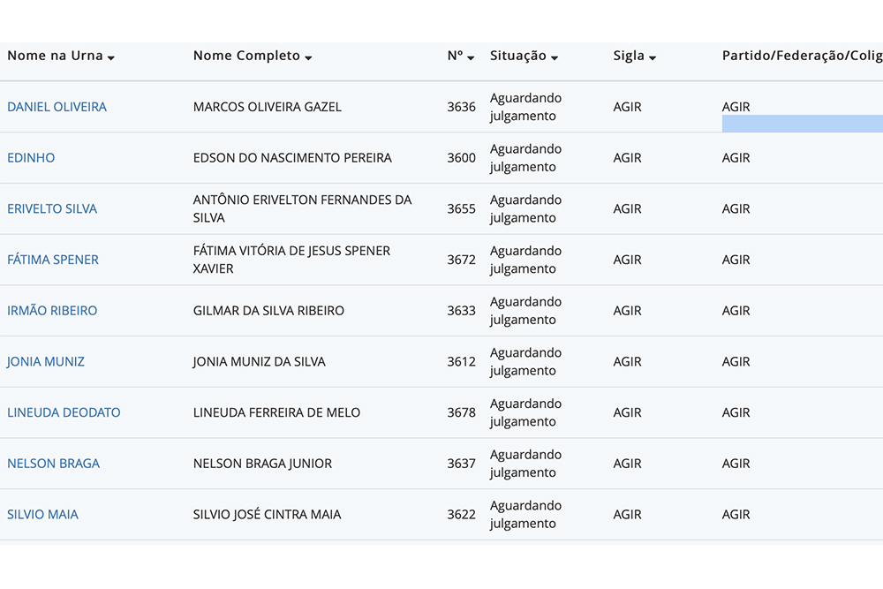The height and width of the screenshot is (589, 883).
Task: Click Aguardando julgamento status for NELSON BRAGA
Action: click(525, 464)
